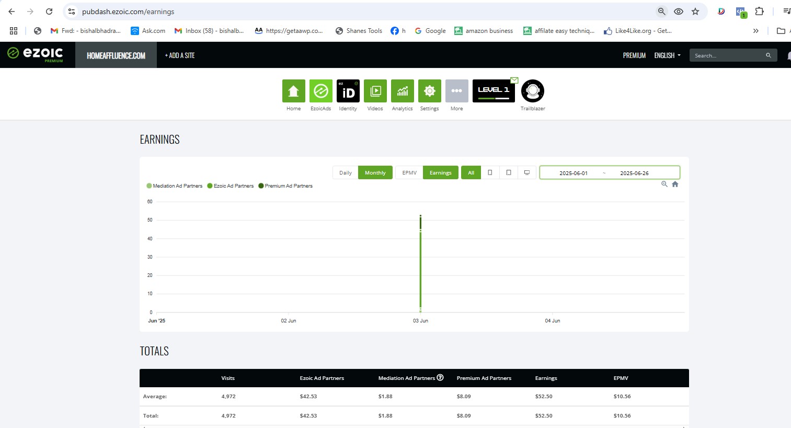Open the All Bookmarks folder icon
Image resolution: width=791 pixels, height=428 pixels.
click(781, 31)
